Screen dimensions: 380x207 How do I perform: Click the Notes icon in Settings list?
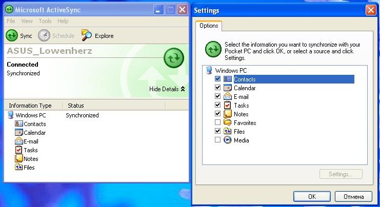click(x=228, y=114)
